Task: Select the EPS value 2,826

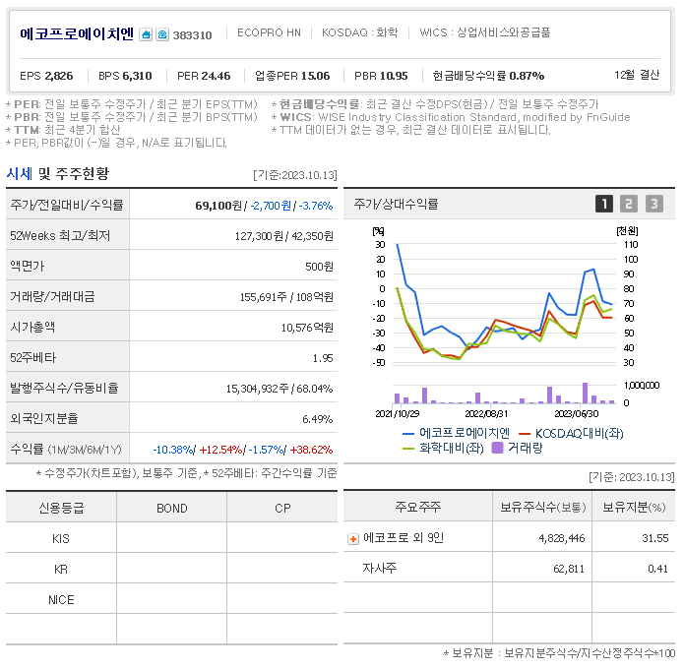Action: [x=59, y=76]
